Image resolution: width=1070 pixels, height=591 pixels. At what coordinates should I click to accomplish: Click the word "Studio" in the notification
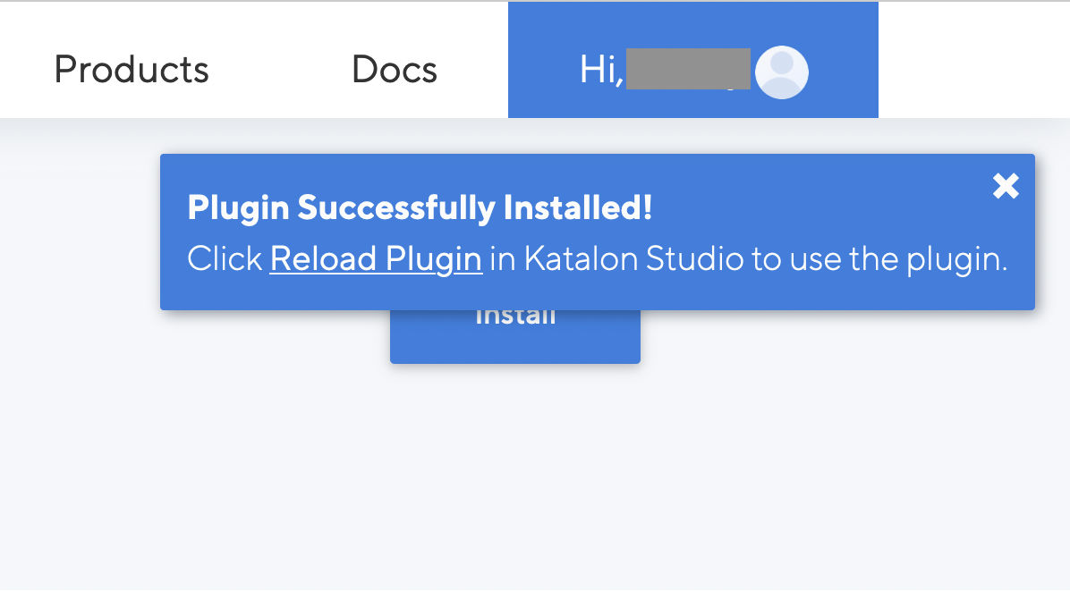[694, 259]
